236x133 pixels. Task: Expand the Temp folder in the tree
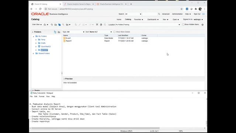36,40
